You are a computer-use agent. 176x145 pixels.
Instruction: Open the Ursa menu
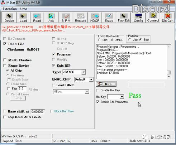coord(24,9)
